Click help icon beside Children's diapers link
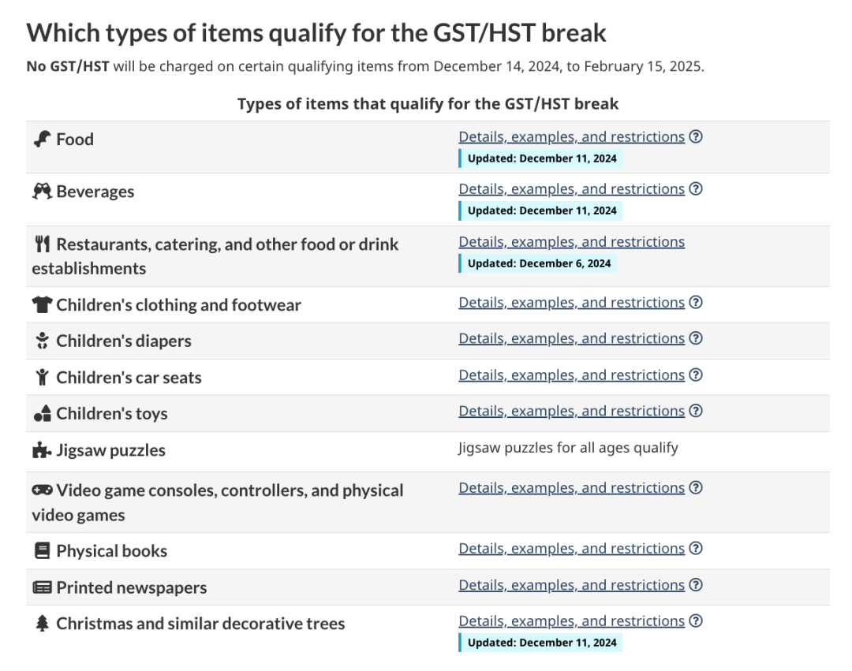The height and width of the screenshot is (671, 852). 696,338
